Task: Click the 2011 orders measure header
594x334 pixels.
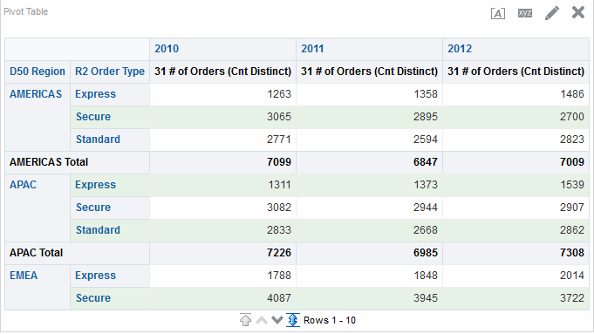Action: 369,72
